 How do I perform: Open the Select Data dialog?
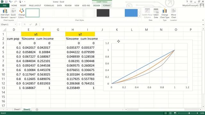click(156, 13)
